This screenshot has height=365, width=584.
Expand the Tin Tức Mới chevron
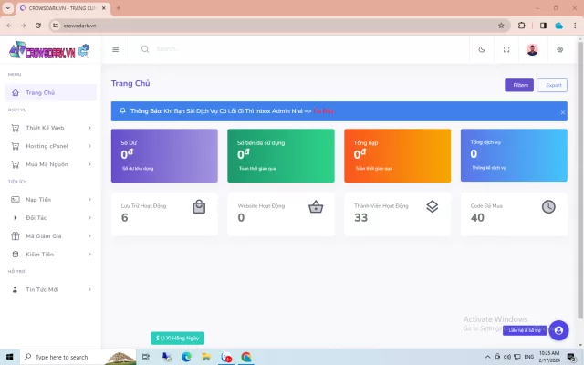pos(89,289)
